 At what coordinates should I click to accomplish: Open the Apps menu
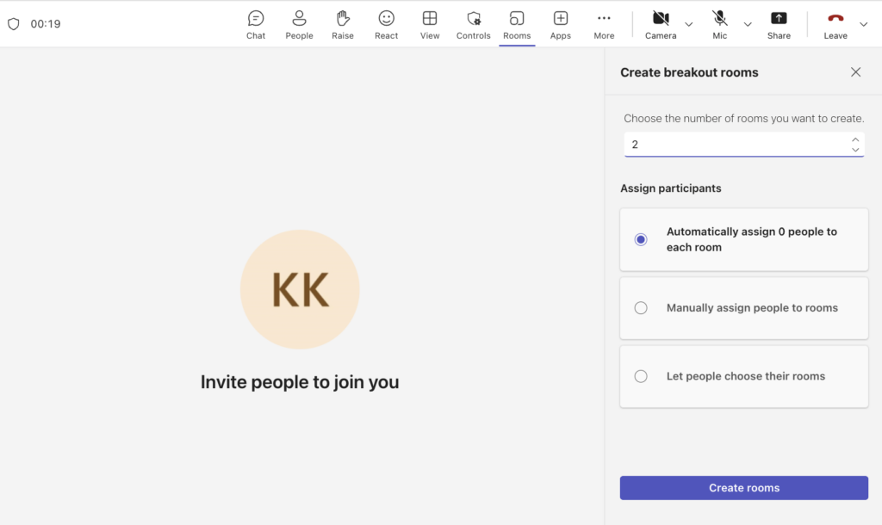(561, 24)
